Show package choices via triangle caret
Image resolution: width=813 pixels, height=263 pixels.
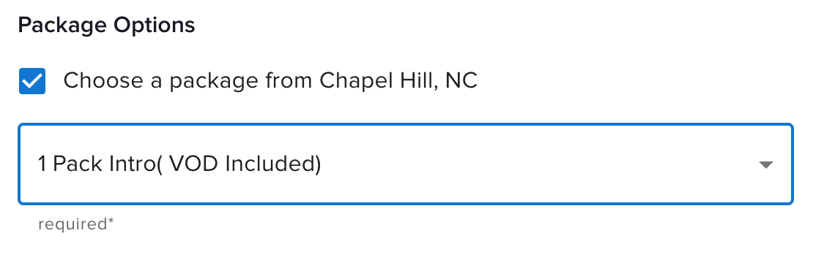766,165
